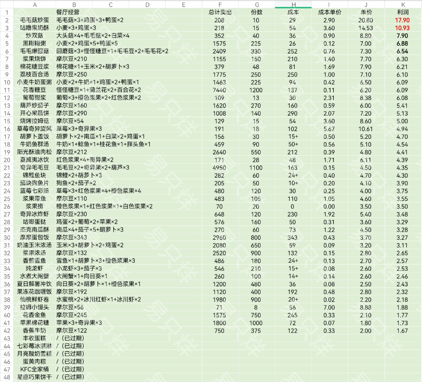Select recipe cell 摩尔豆×290
Screen dimensions: 422x382
72,113
